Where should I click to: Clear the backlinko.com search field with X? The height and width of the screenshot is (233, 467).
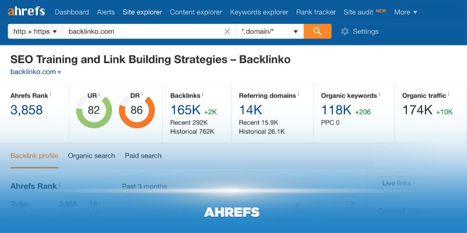tap(227, 31)
